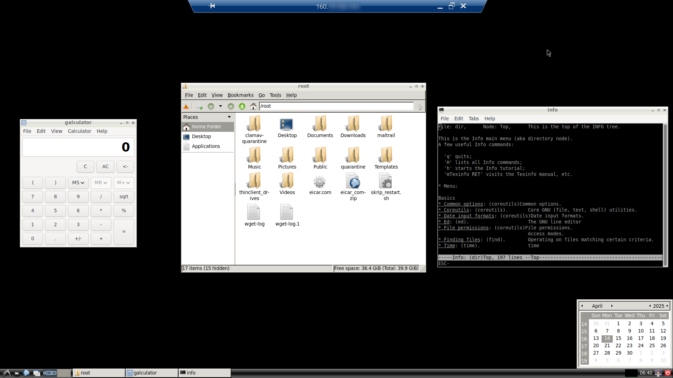
Task: Click the +/- sign button in galculator
Action: pyautogui.click(x=78, y=238)
